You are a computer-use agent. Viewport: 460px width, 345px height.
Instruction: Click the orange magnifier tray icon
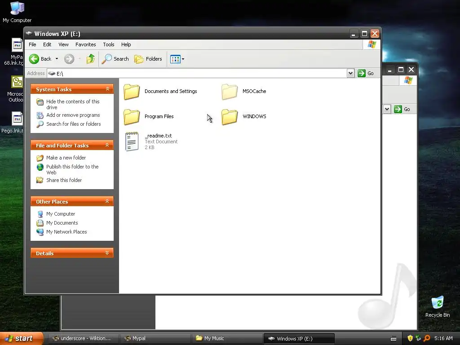[x=427, y=339]
